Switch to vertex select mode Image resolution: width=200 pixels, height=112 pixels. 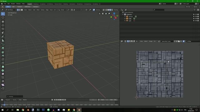18,10
